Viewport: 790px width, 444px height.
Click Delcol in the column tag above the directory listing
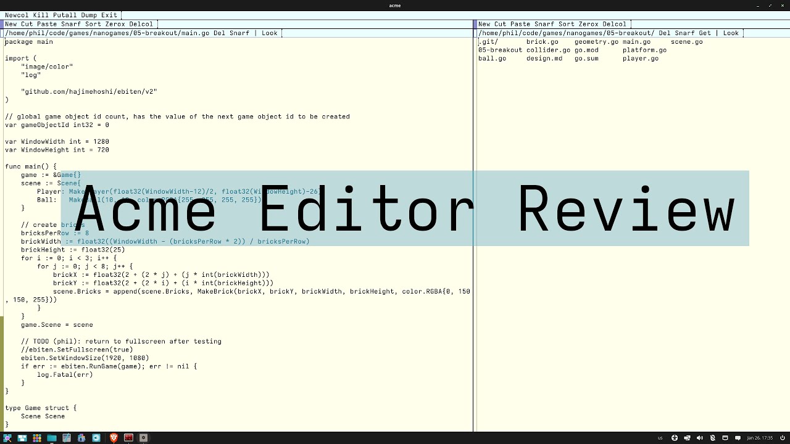(614, 24)
